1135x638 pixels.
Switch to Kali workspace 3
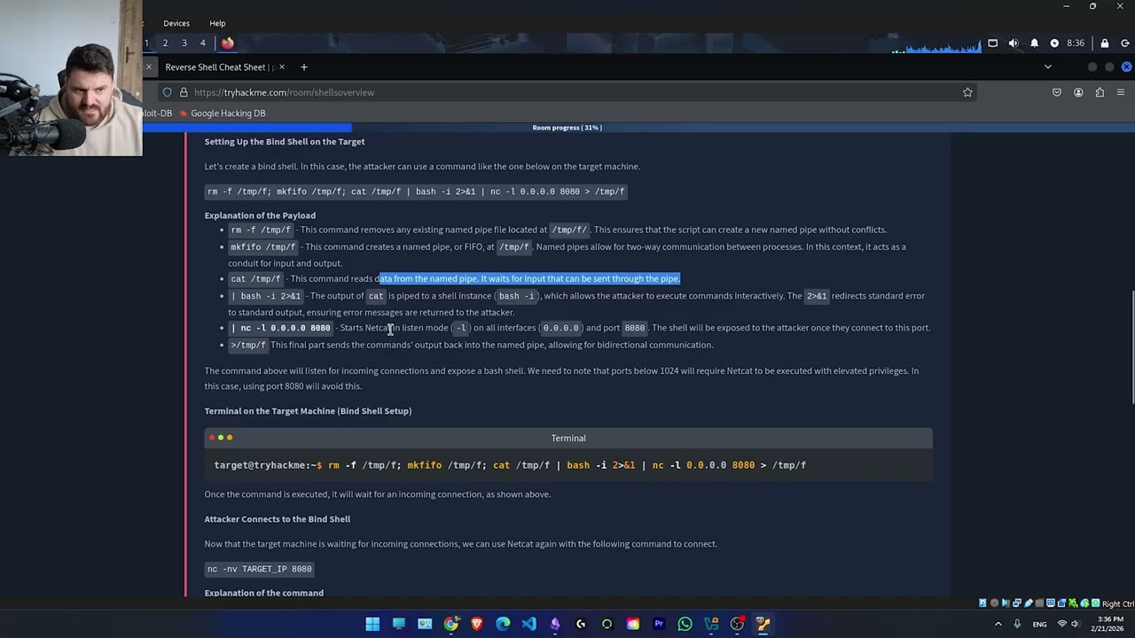(x=184, y=43)
